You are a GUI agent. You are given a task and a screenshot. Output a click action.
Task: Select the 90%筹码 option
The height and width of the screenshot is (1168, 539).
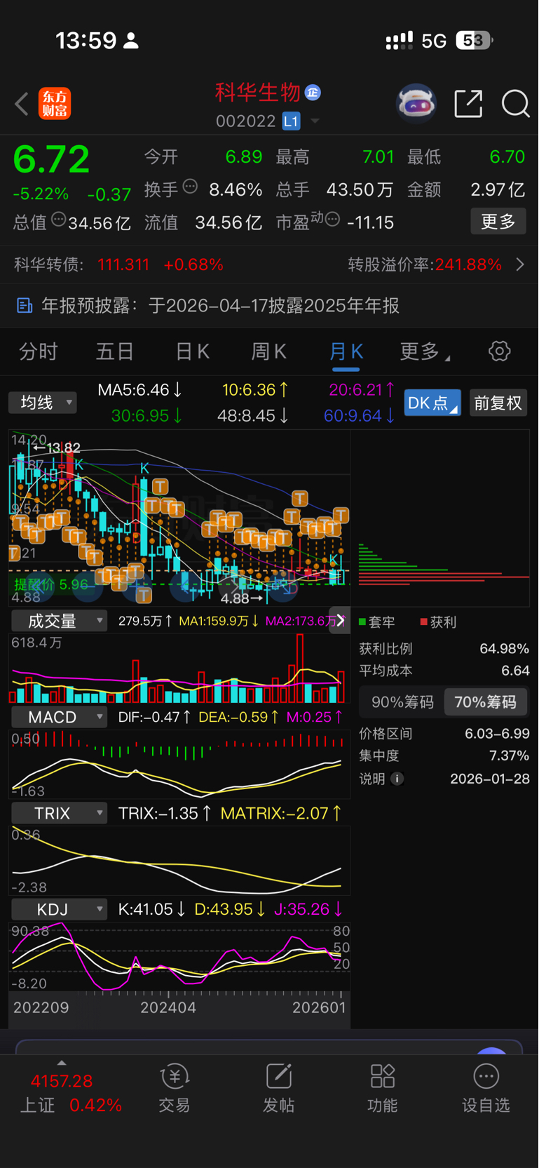(402, 702)
